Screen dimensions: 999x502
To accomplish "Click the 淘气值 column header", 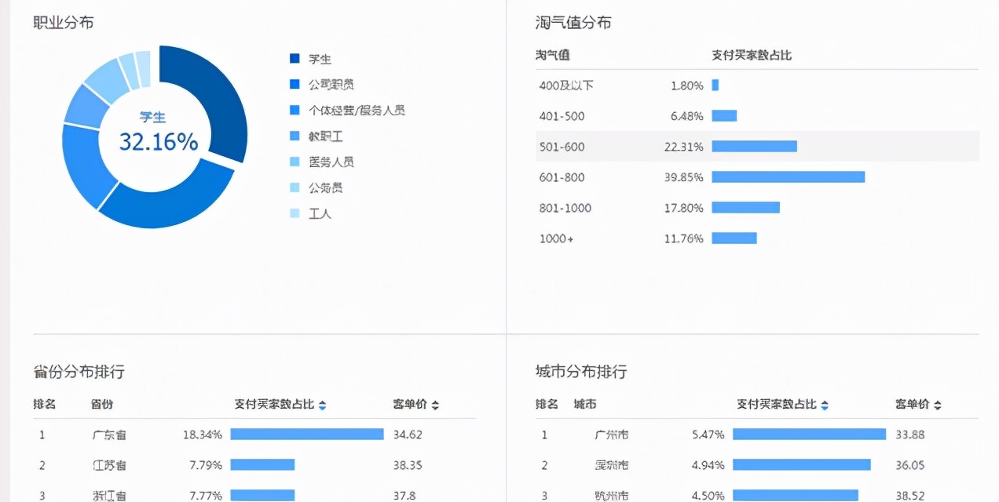I will pos(553,56).
